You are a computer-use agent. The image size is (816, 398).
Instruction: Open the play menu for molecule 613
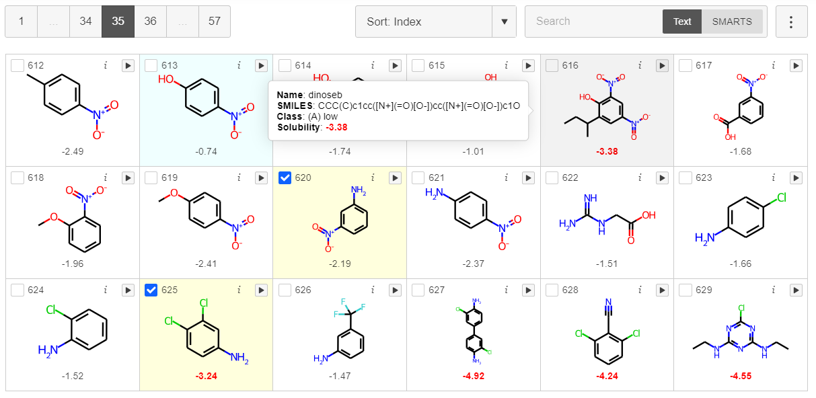261,65
